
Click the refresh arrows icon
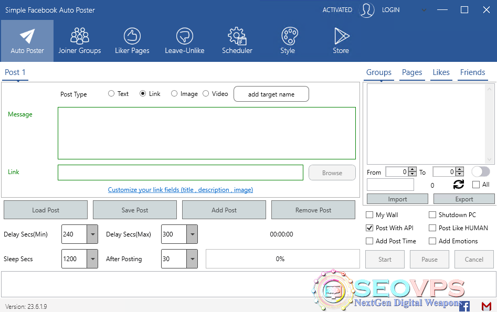pos(458,185)
